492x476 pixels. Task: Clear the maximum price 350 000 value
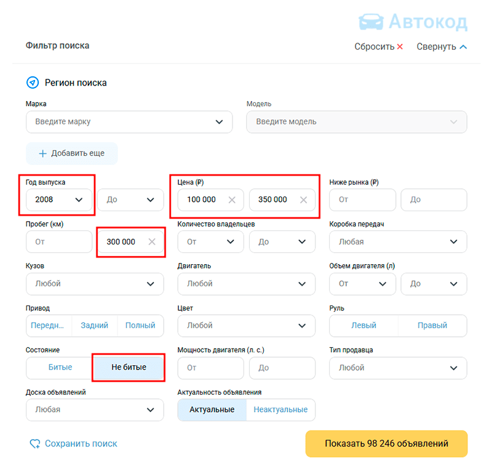click(x=303, y=200)
